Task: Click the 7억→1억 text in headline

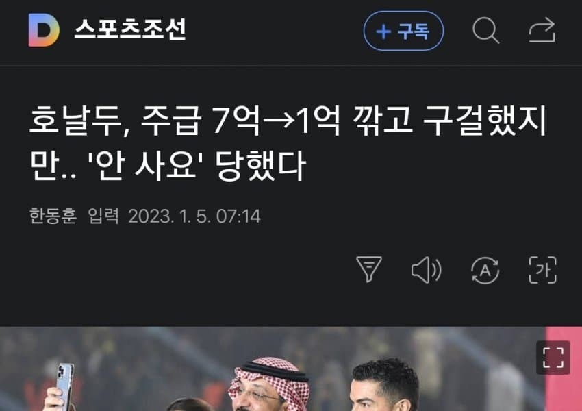Action: tap(276, 121)
